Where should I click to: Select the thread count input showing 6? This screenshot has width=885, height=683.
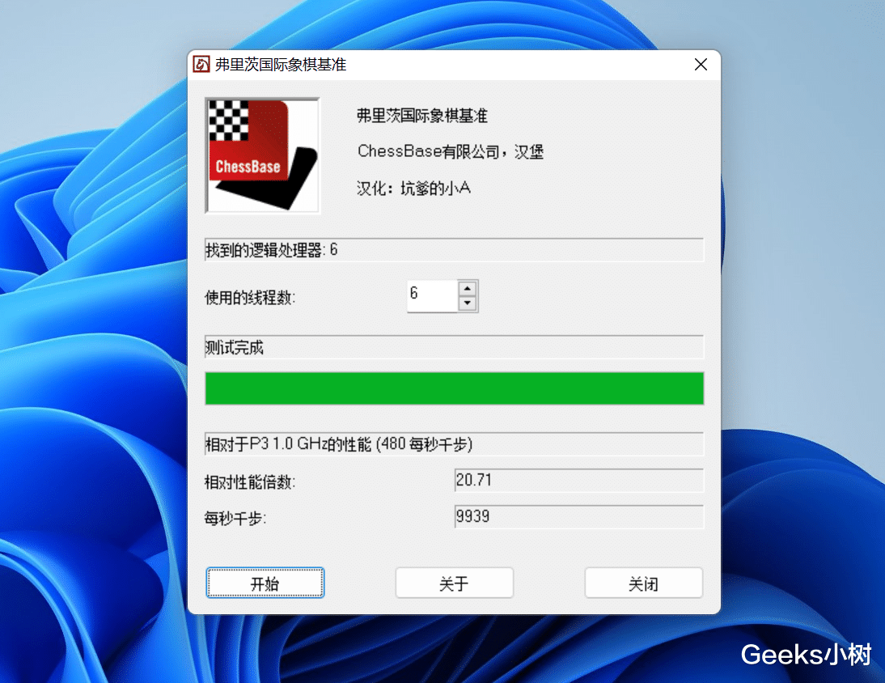point(431,295)
